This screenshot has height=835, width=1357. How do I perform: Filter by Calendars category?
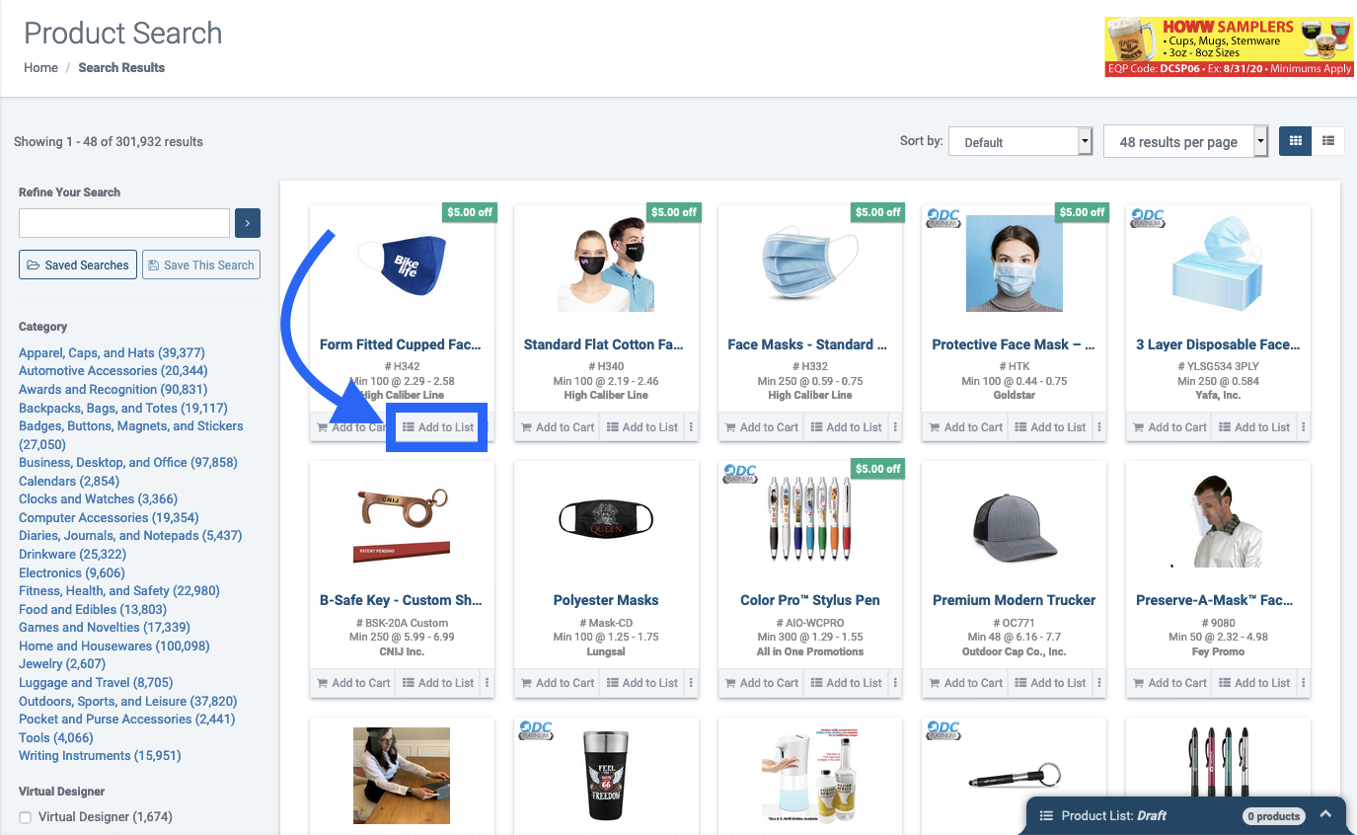[69, 481]
